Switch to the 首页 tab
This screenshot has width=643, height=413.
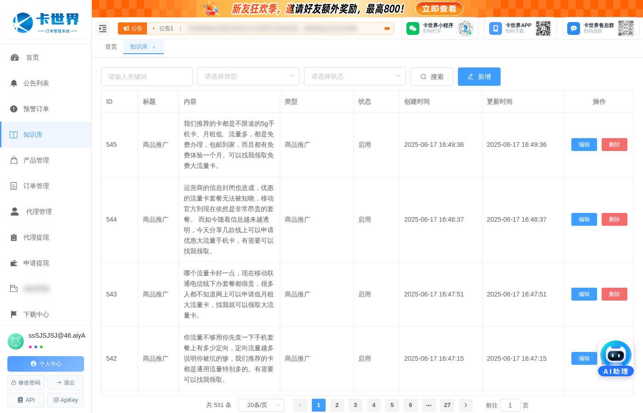click(x=111, y=47)
